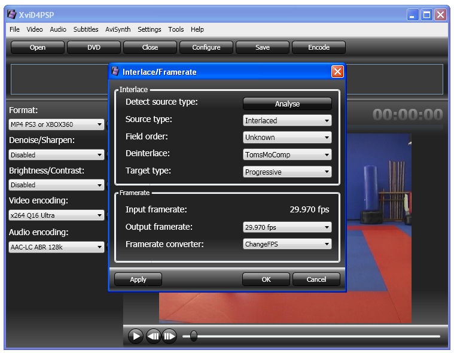Open the Video encoding dropdown
454x353 pixels.
(x=56, y=215)
